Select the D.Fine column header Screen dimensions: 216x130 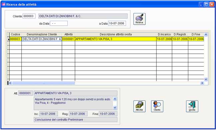click(x=196, y=34)
